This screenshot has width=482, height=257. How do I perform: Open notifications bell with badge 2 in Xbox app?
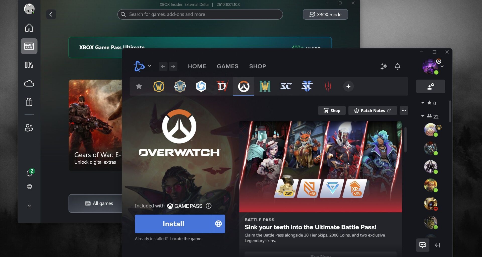click(30, 173)
